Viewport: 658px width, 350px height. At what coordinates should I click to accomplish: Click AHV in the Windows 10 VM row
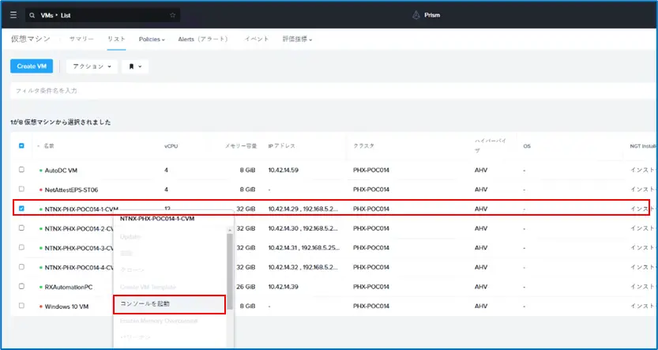[x=481, y=307]
